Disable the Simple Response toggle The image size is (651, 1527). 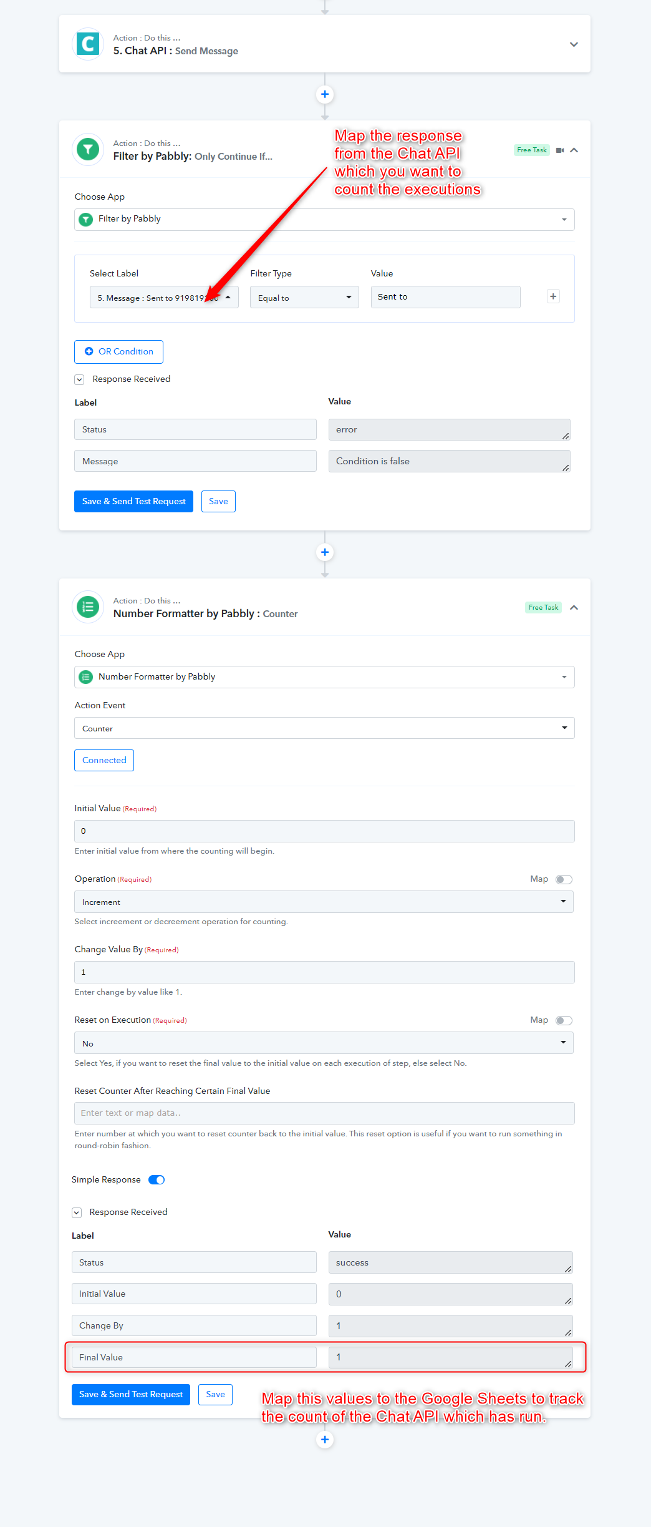157,1179
